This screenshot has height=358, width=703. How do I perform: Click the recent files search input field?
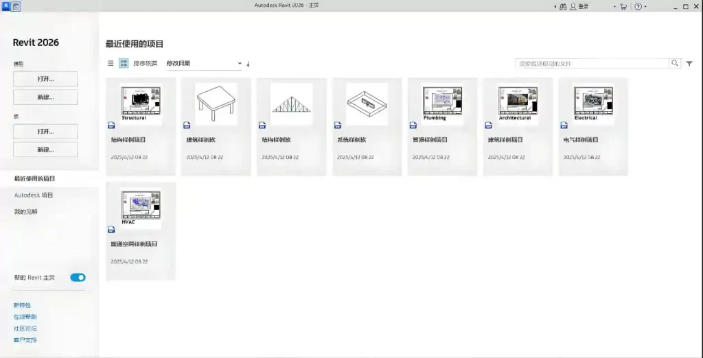pyautogui.click(x=592, y=63)
